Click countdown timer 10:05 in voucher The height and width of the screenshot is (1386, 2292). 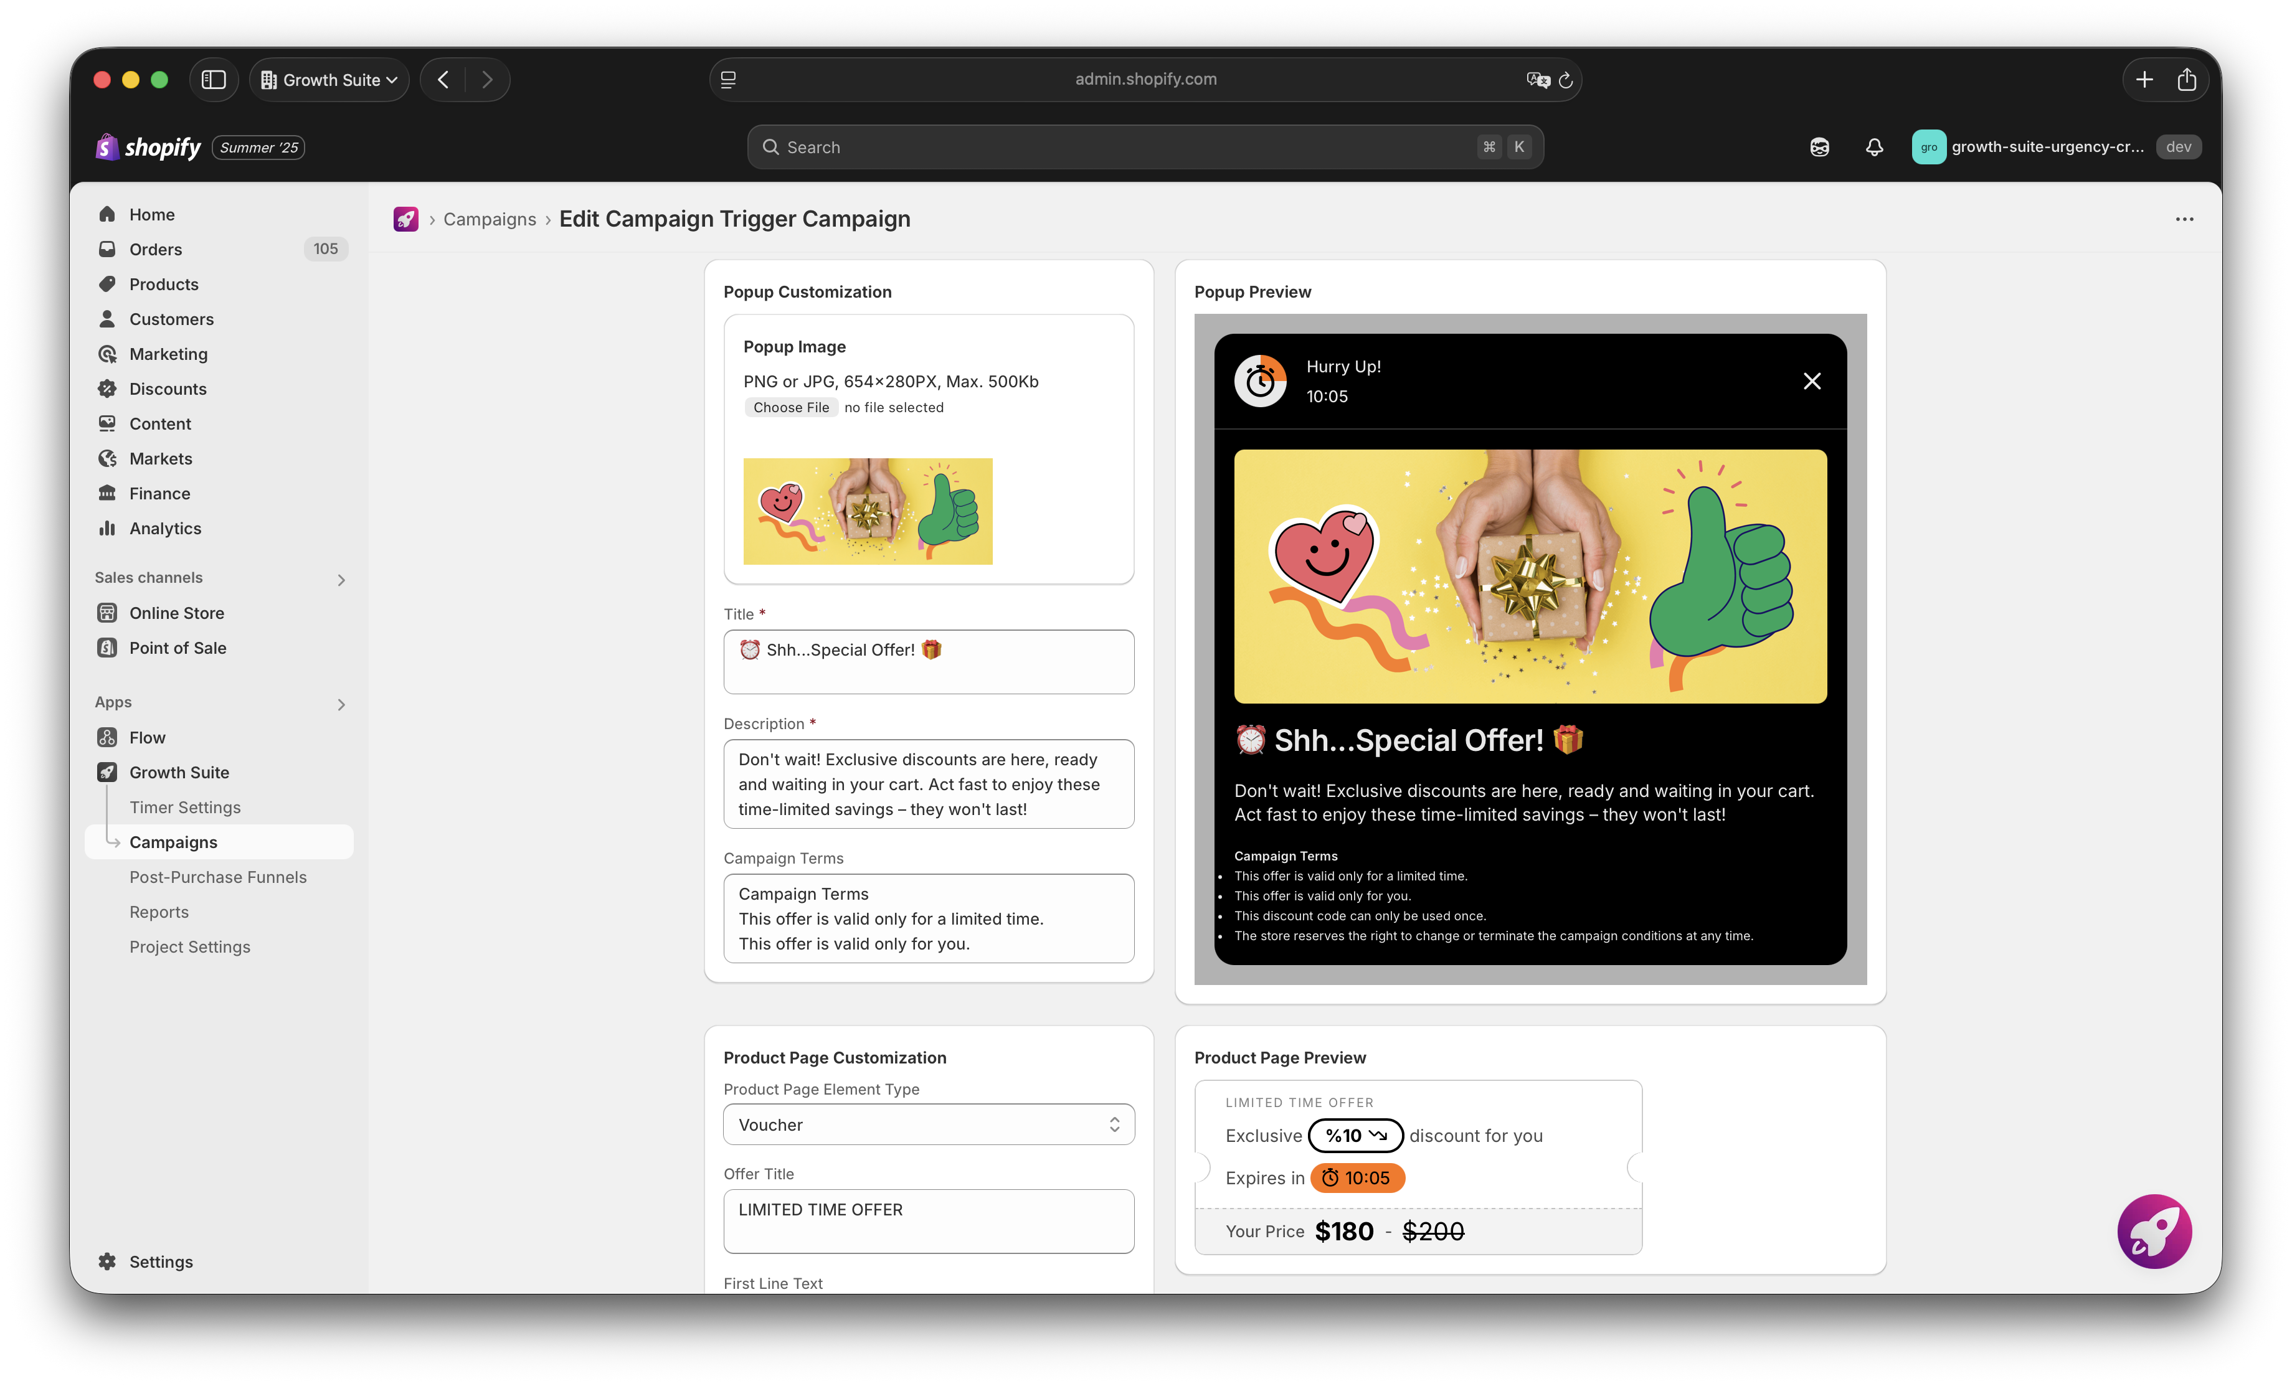1357,1177
